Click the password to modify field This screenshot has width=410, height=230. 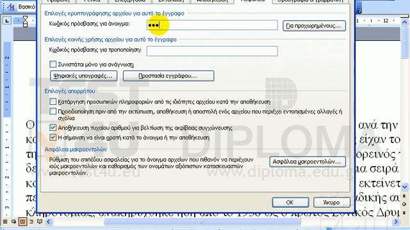(x=212, y=51)
